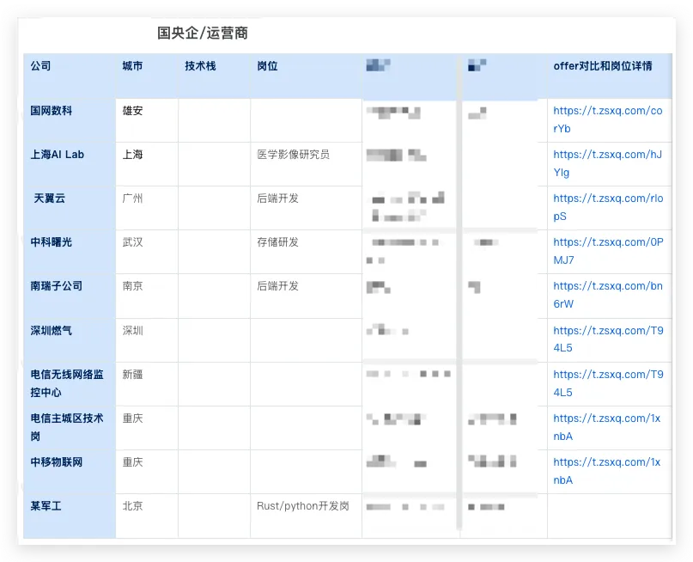Select the 存储研发 position cell

[277, 242]
